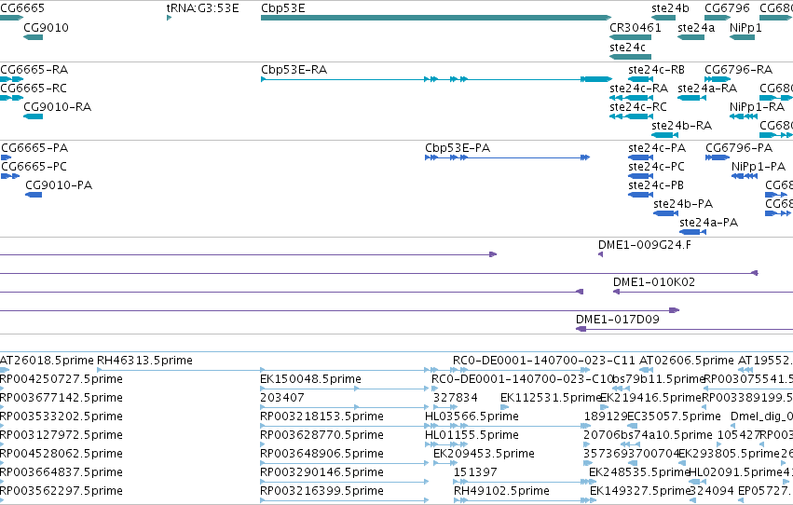This screenshot has height=505, width=793.
Task: Click the ste24b gene label
Action: coord(670,8)
